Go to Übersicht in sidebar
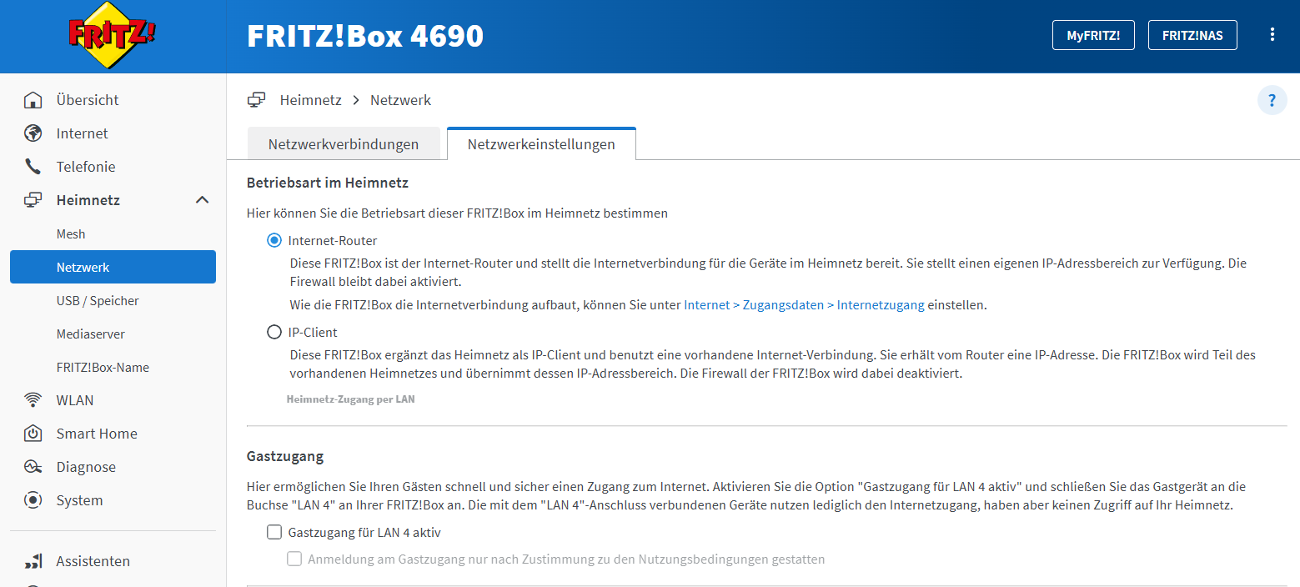This screenshot has width=1300, height=587. click(x=88, y=100)
